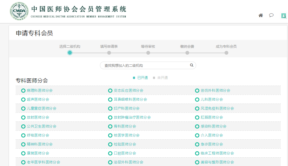Click circle icon next to 精神科医师分会
The height and width of the screenshot is (166, 288).
[23, 144]
